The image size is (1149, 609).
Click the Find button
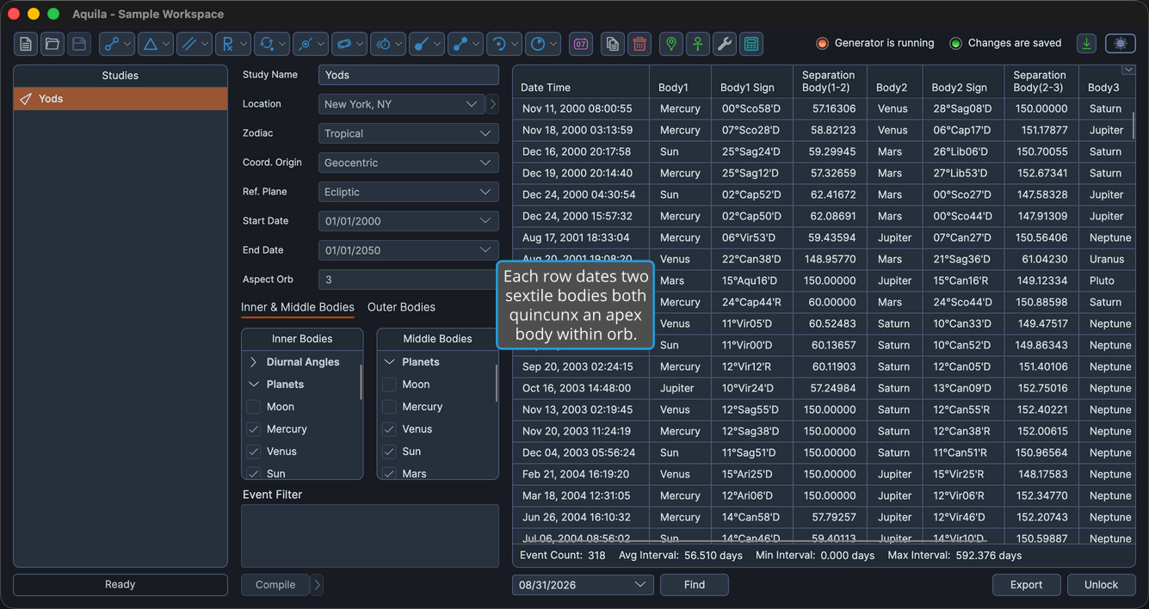(x=695, y=585)
